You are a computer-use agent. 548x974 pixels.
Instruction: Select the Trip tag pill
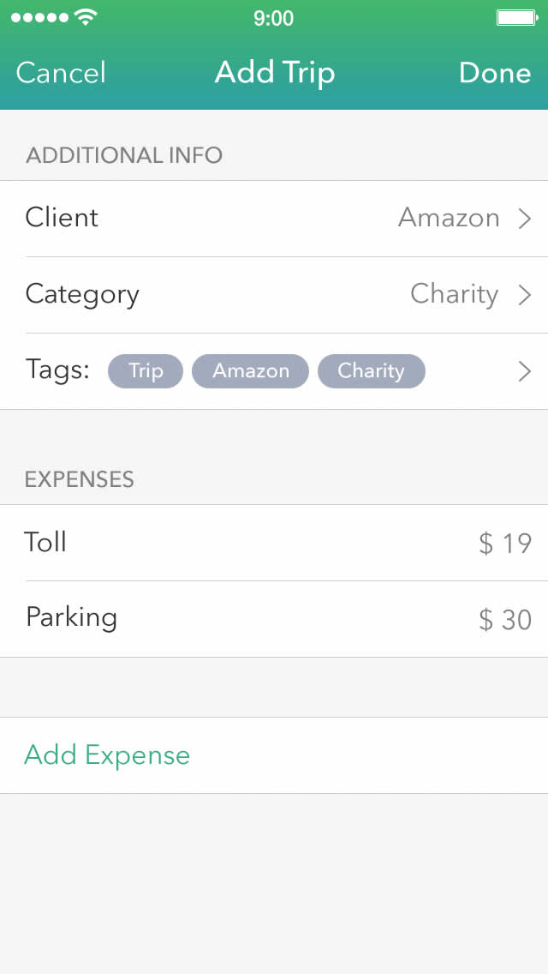[x=146, y=371]
